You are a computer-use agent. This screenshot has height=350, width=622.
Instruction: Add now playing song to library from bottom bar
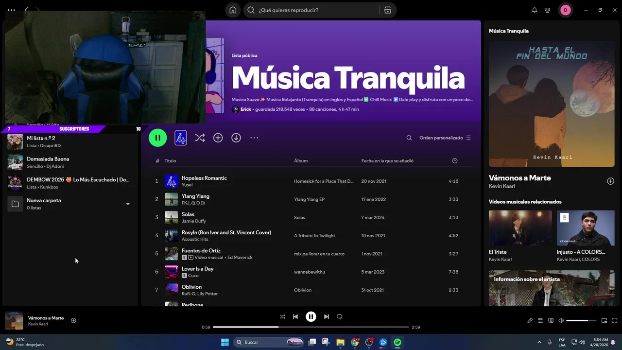73,320
